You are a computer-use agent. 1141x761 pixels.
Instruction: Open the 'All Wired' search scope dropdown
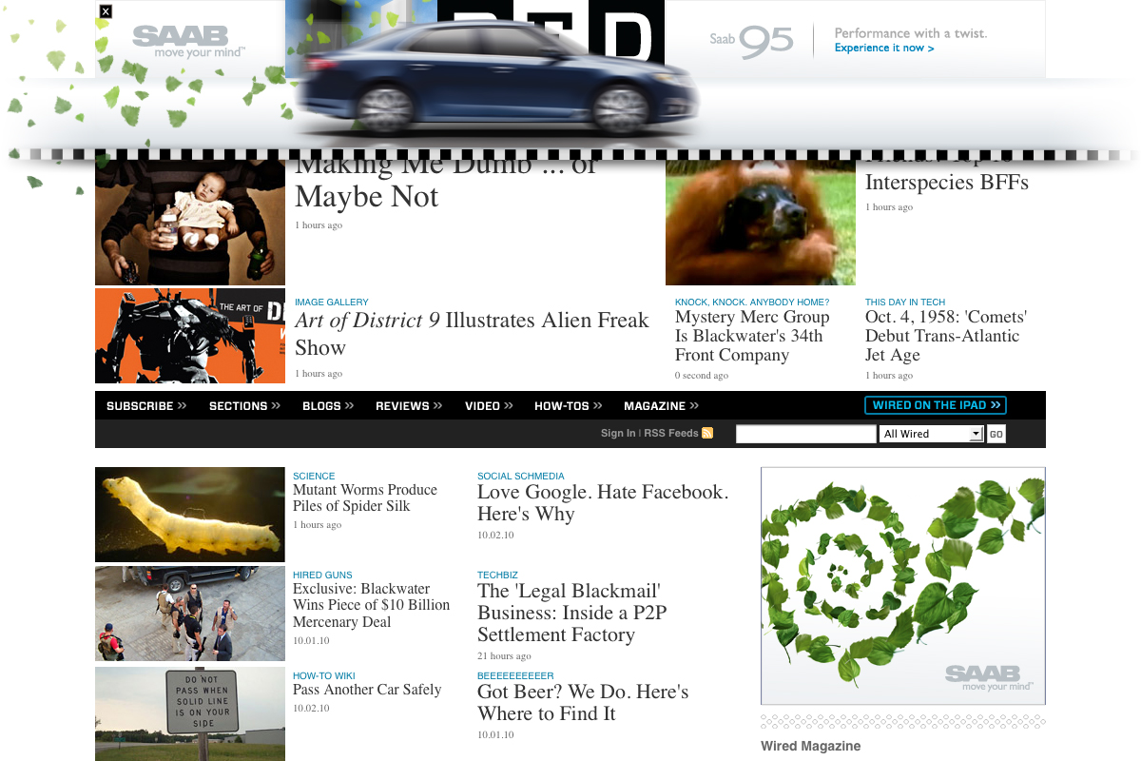tap(931, 434)
